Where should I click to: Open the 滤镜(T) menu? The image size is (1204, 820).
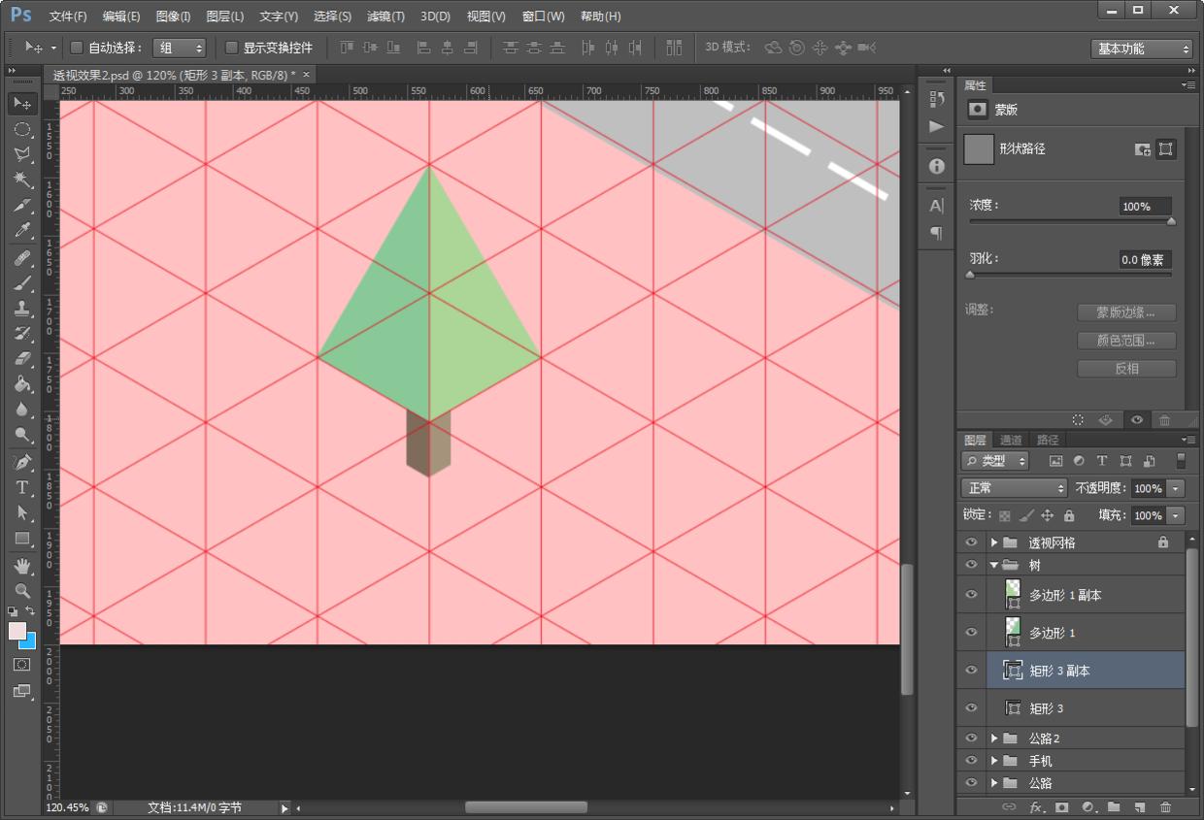pyautogui.click(x=385, y=16)
